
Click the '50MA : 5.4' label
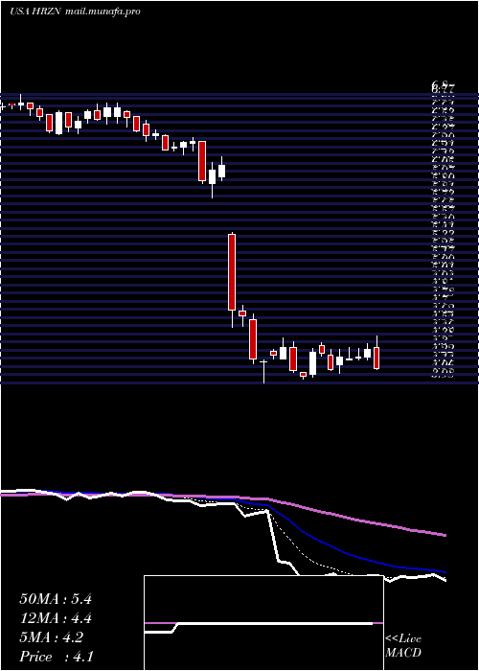coord(56,599)
